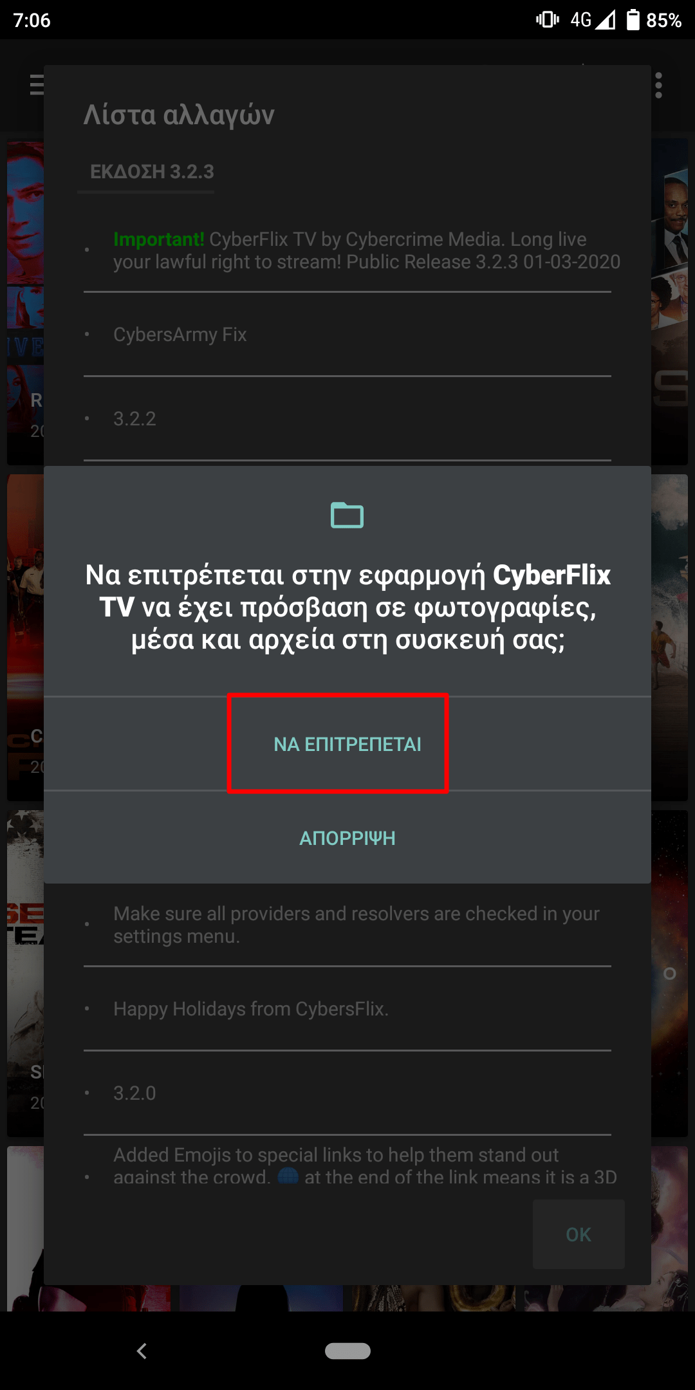The width and height of the screenshot is (695, 1390).
Task: Tap the folder icon in the permission dialog
Action: 347,515
